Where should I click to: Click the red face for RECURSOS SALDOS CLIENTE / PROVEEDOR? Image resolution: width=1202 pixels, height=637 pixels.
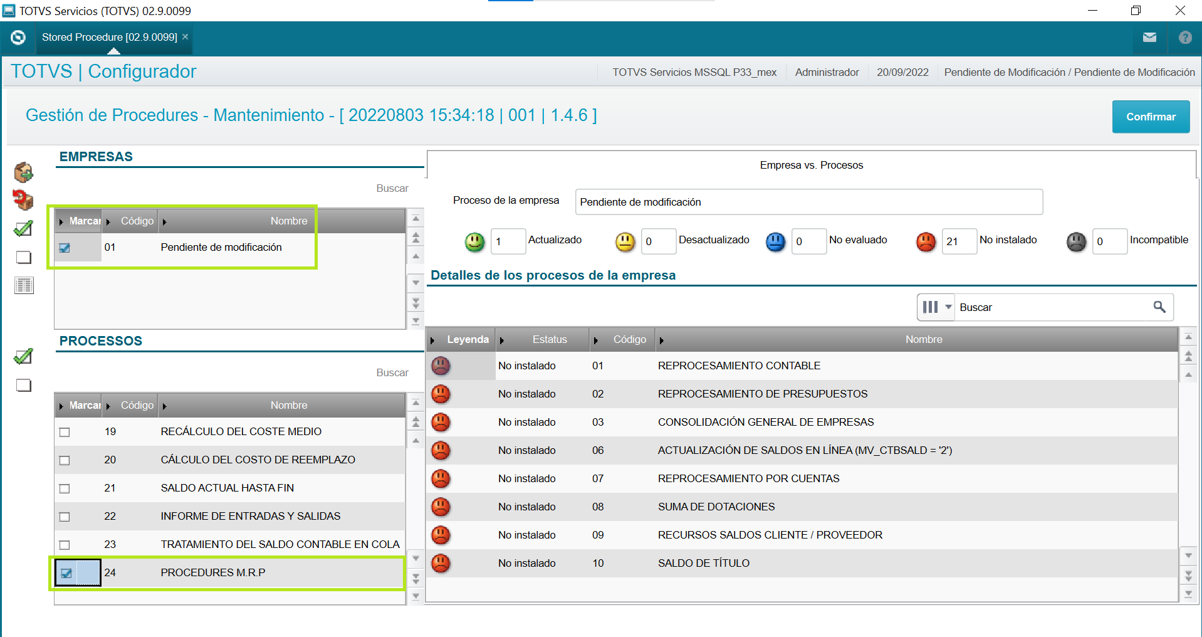[x=441, y=535]
